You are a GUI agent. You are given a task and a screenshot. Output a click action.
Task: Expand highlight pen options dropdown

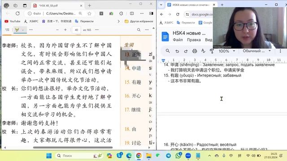[23, 30]
